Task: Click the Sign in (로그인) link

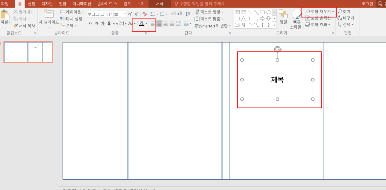Action: point(367,4)
